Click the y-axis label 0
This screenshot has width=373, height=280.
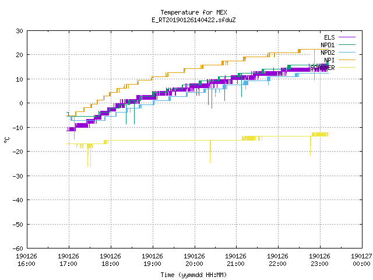coord(21,103)
